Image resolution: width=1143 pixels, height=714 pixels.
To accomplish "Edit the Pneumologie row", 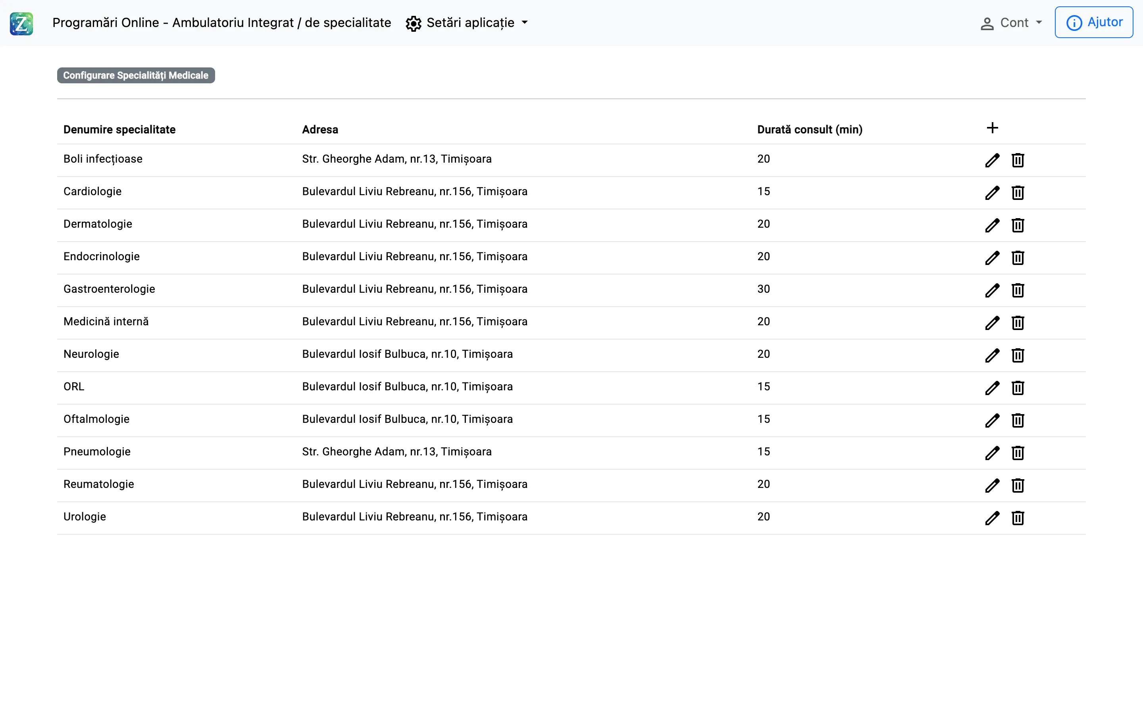I will click(x=992, y=453).
